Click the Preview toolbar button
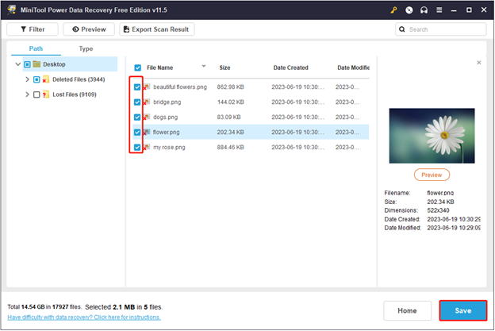 (89, 29)
